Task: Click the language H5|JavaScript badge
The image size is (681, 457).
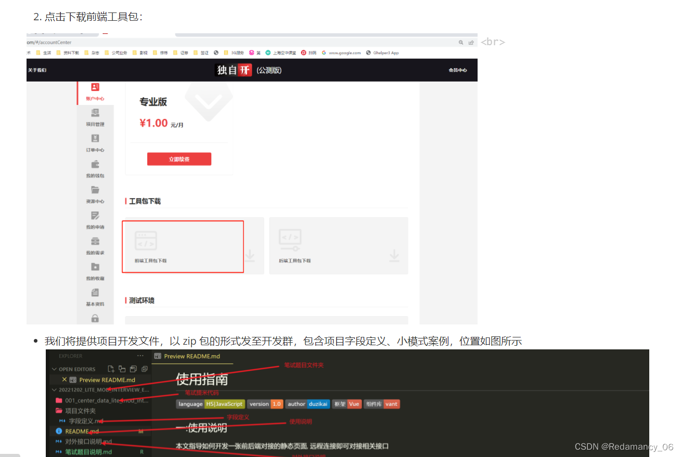Action: click(x=210, y=404)
